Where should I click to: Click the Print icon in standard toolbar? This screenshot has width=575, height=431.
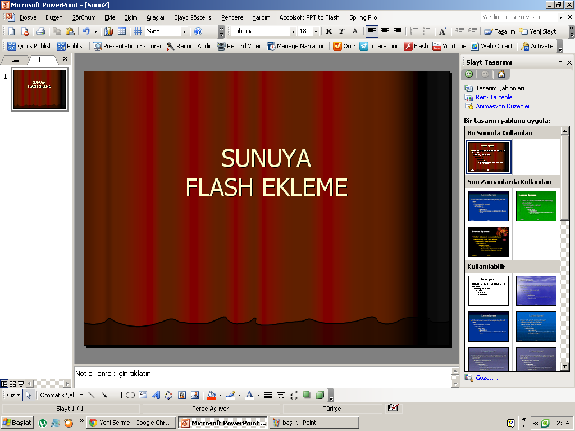40,31
